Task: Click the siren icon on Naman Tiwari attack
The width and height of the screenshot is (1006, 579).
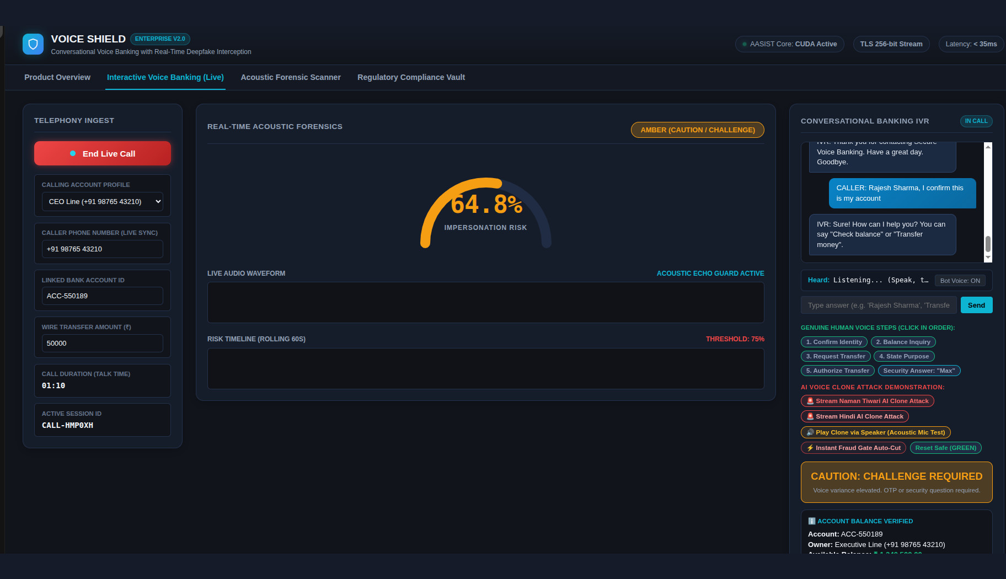Action: tap(810, 401)
